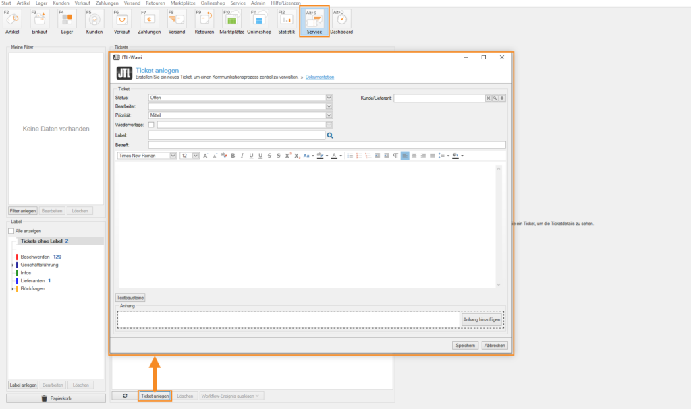Click the refresh button below ticket list
This screenshot has width=691, height=409.
(x=124, y=396)
